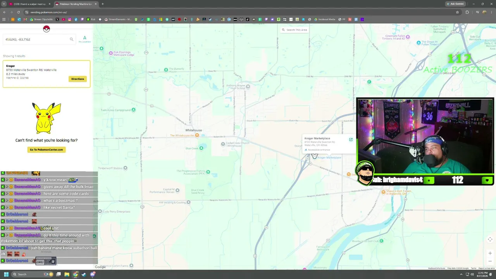
Task: Open the Chrome apps grid bookmark icon
Action: [x=4, y=19]
